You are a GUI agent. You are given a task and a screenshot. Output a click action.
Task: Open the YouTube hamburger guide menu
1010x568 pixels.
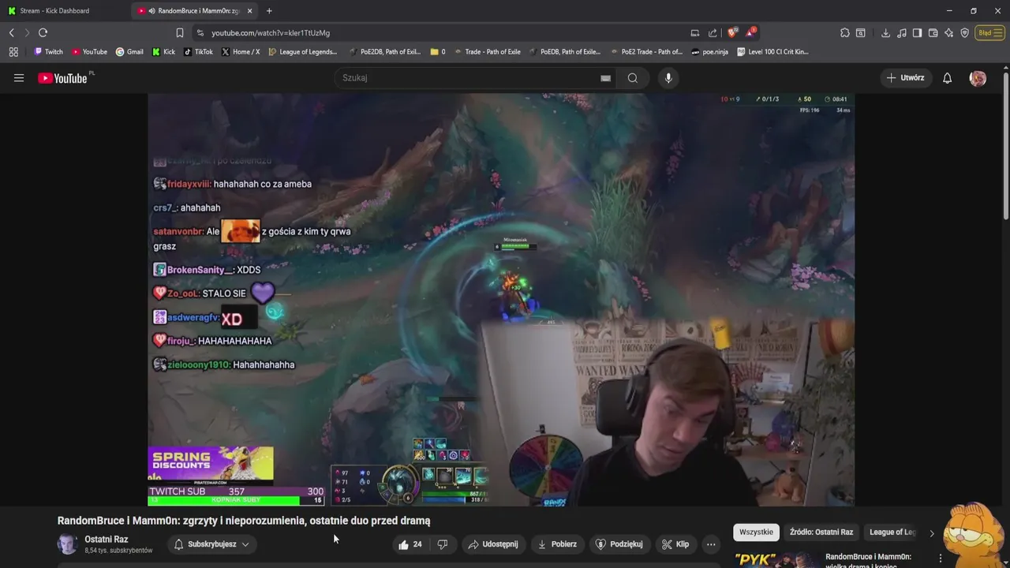(x=19, y=78)
